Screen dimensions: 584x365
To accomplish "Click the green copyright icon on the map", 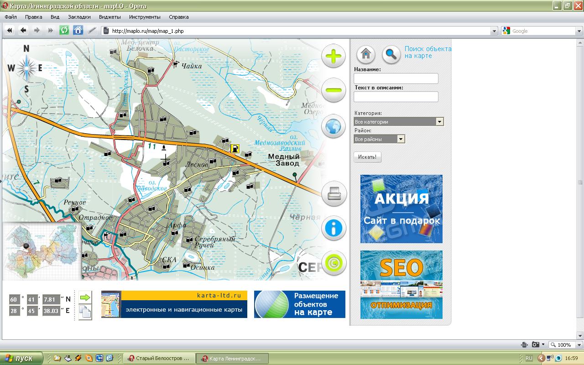I will coord(334,263).
